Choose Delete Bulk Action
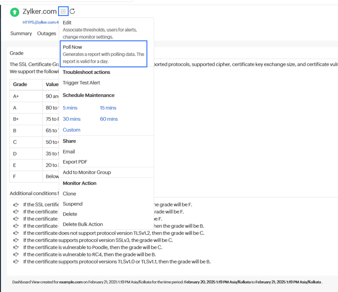338x292 pixels. (83, 224)
